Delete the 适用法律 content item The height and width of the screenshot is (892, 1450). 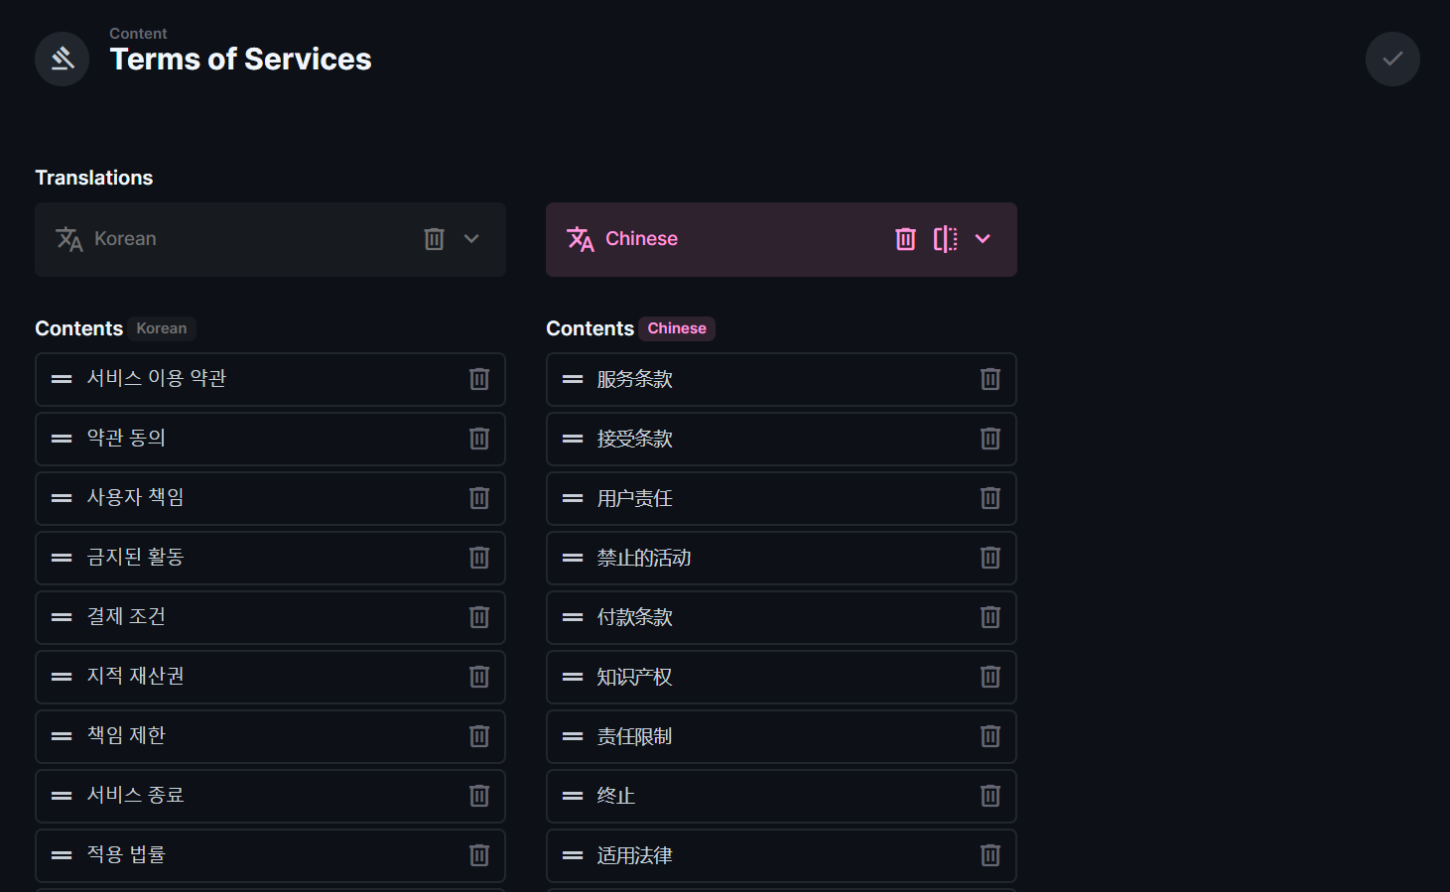coord(990,855)
